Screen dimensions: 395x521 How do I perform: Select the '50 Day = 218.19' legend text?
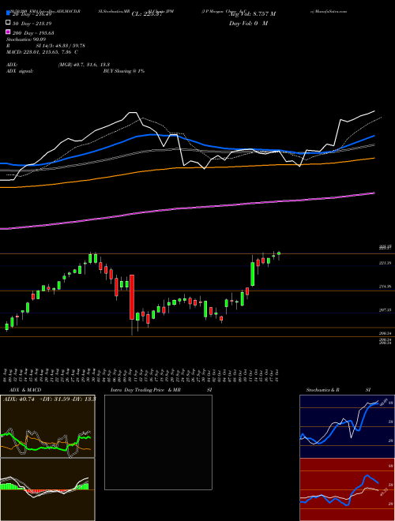point(32,24)
